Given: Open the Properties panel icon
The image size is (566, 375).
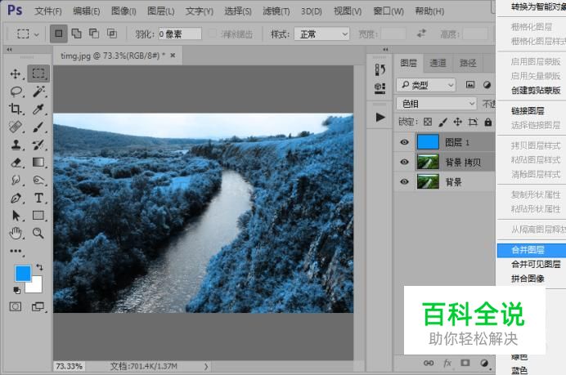Looking at the screenshot, I should pyautogui.click(x=380, y=88).
